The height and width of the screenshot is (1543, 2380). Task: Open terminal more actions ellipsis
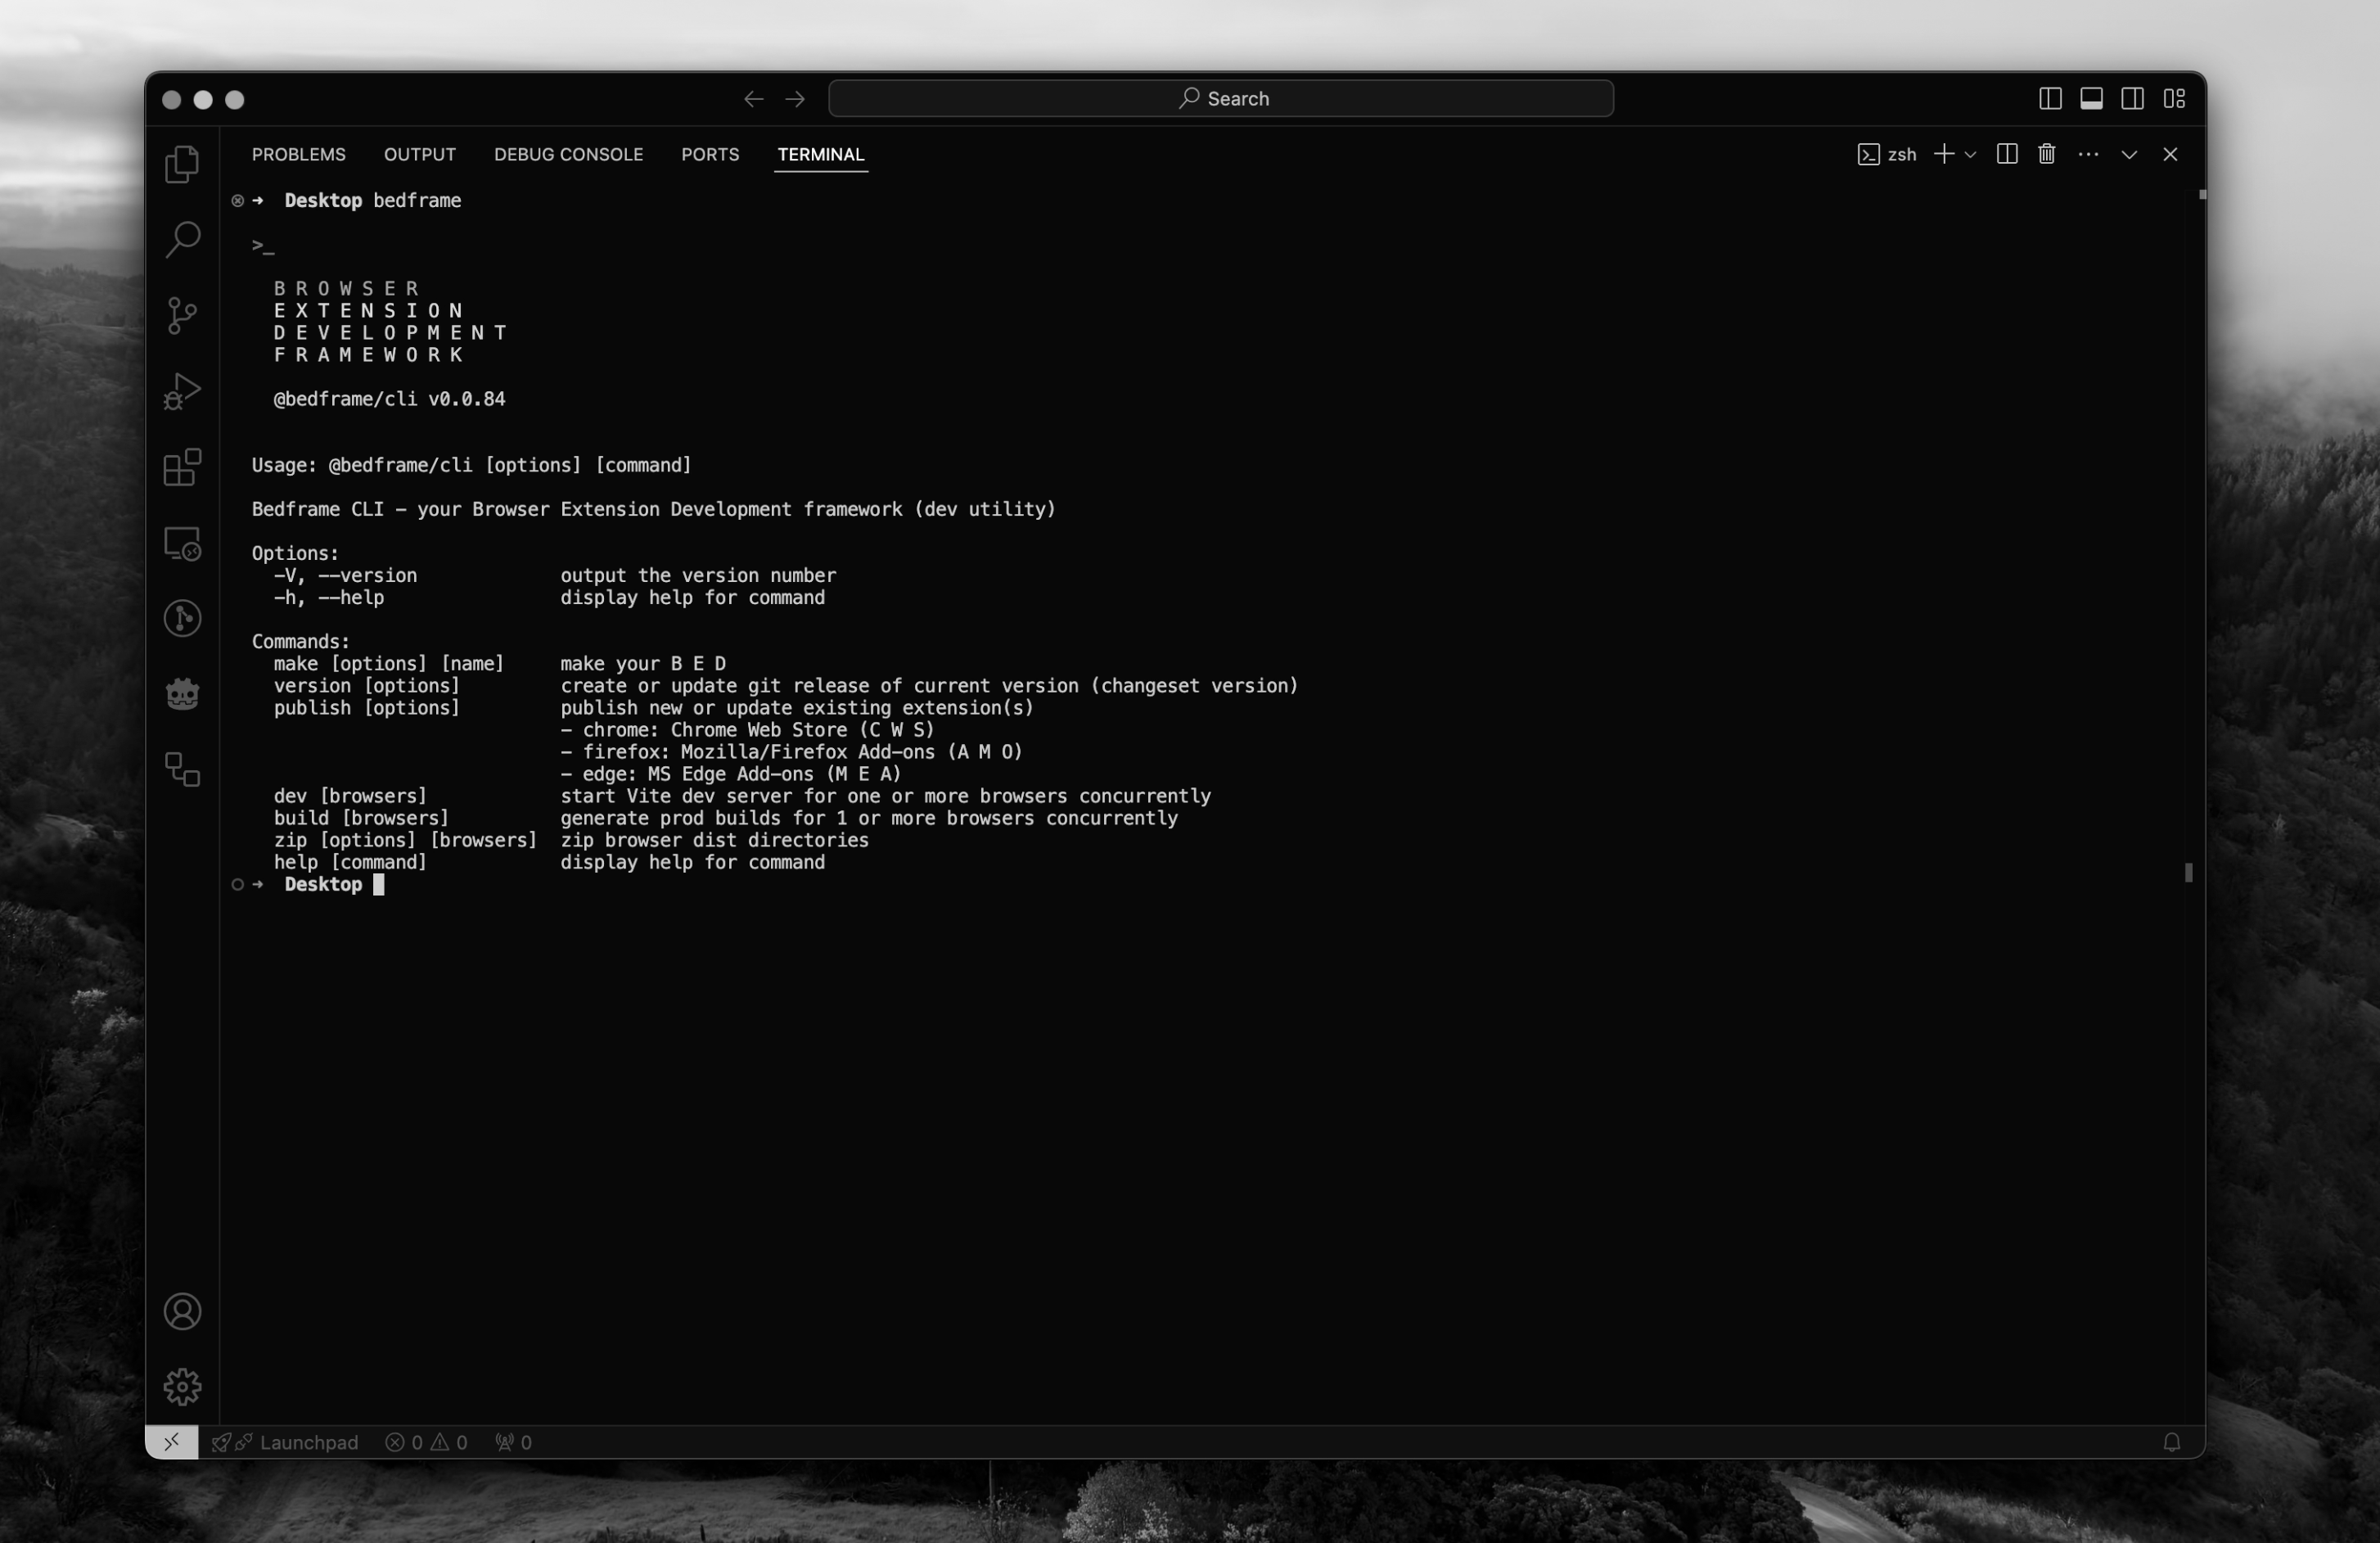point(2088,154)
